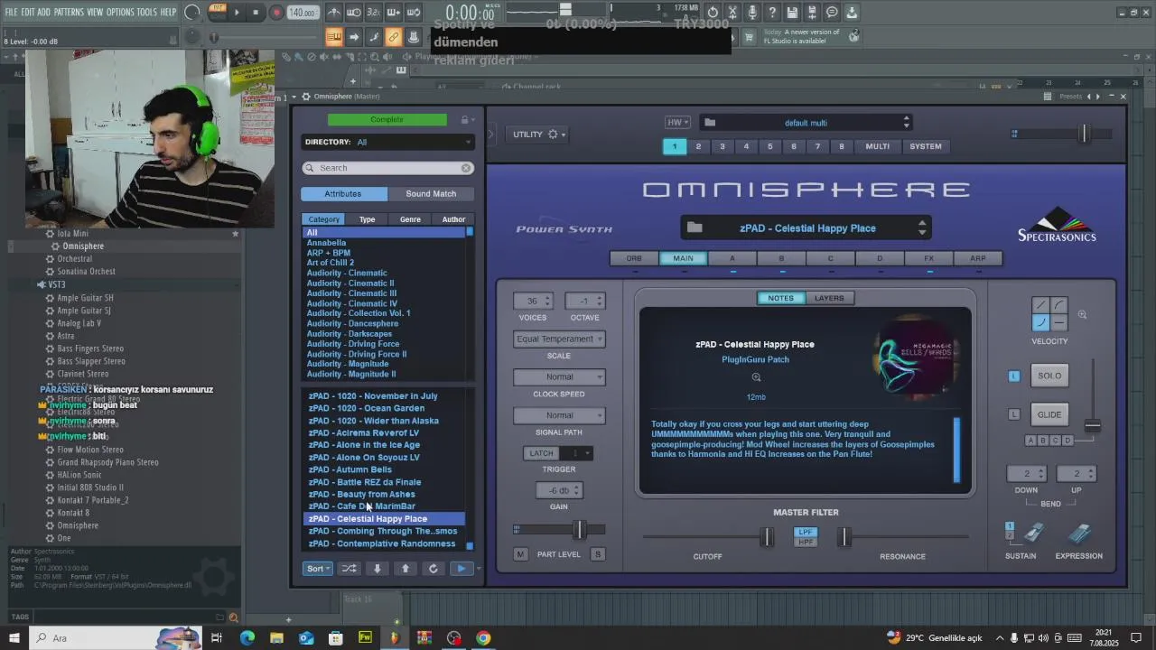This screenshot has width=1156, height=650.
Task: Click the Expression pedal icon
Action: tap(1079, 534)
